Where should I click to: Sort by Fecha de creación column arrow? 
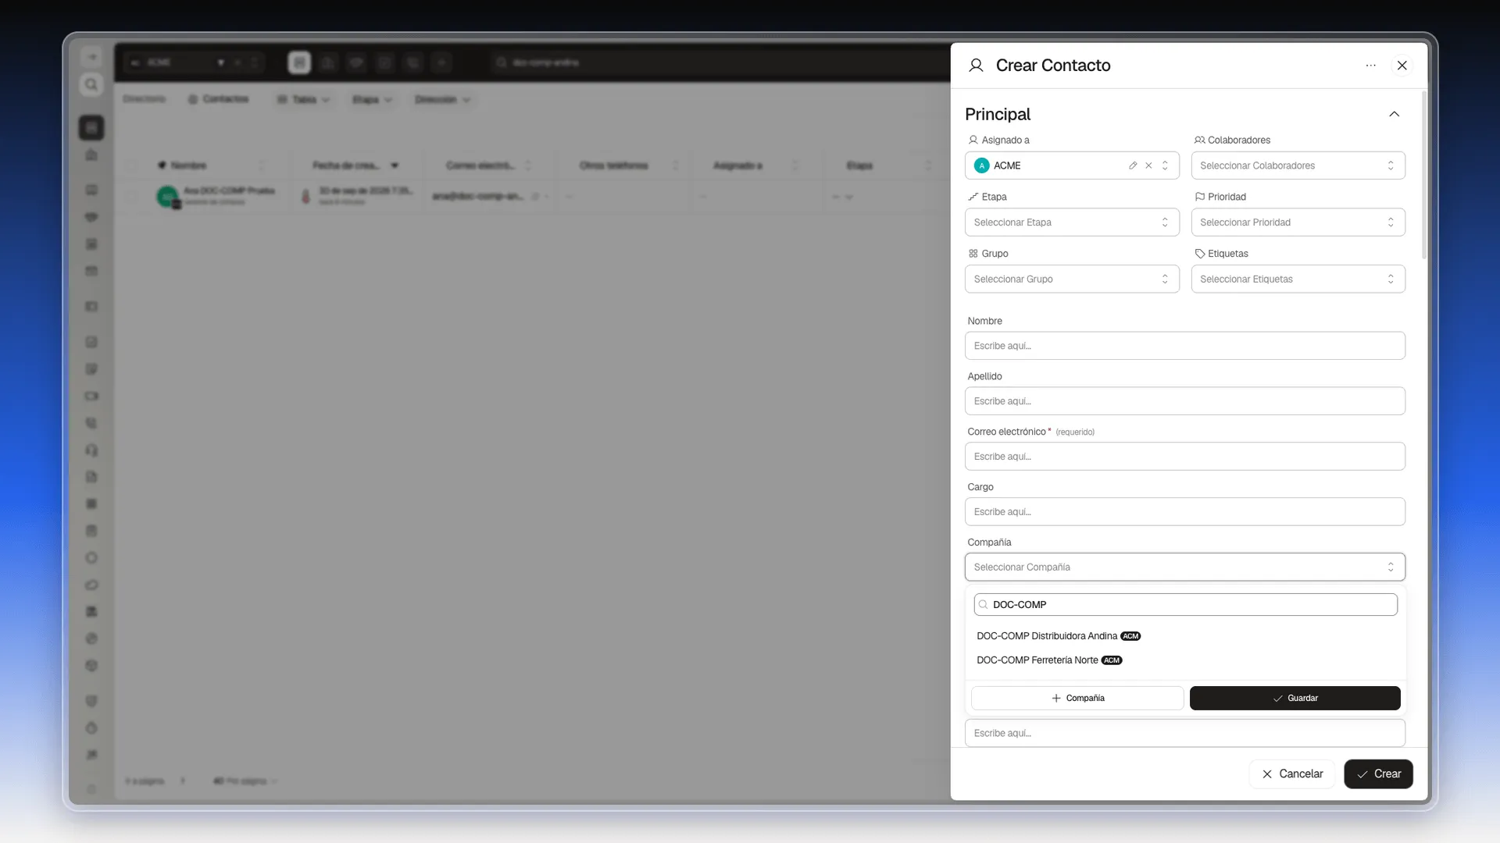pyautogui.click(x=395, y=165)
